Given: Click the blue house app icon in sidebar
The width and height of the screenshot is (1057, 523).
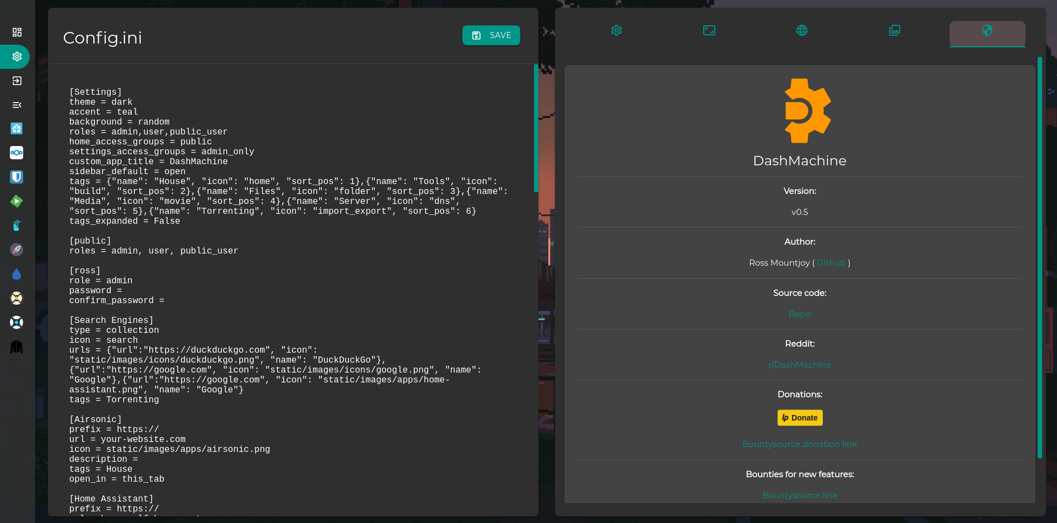Looking at the screenshot, I should tap(16, 128).
